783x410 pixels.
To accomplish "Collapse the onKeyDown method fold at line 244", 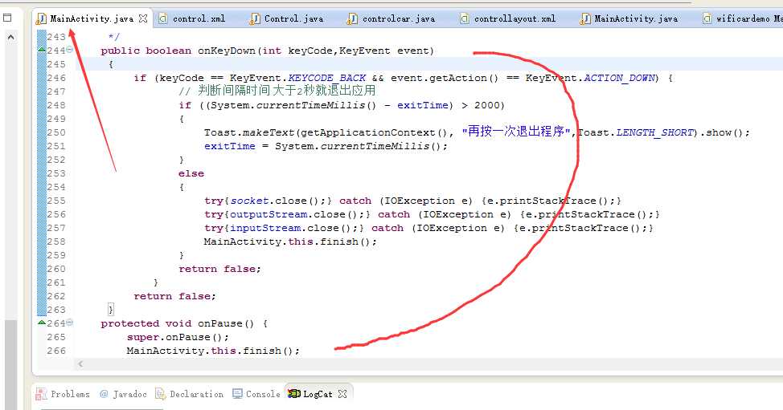I will pyautogui.click(x=69, y=49).
